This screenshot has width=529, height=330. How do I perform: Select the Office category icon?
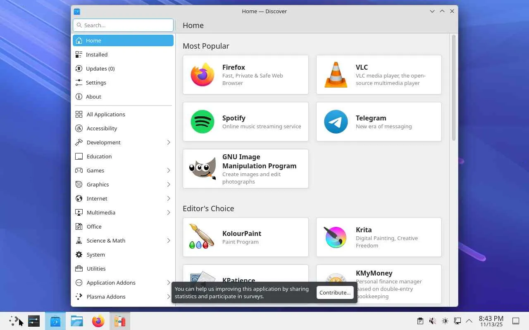pyautogui.click(x=79, y=226)
